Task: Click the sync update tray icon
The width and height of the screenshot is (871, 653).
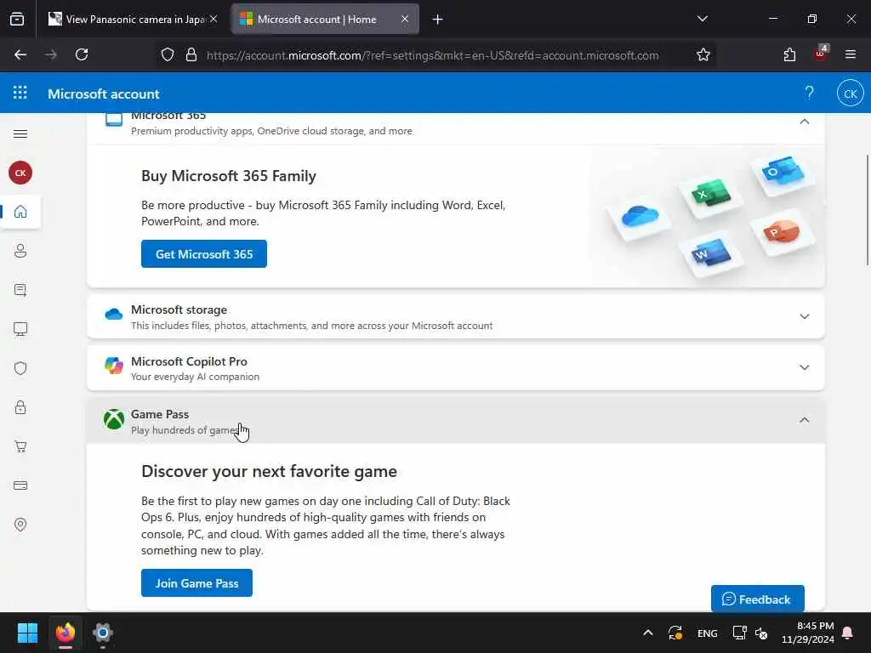Action: pyautogui.click(x=675, y=633)
